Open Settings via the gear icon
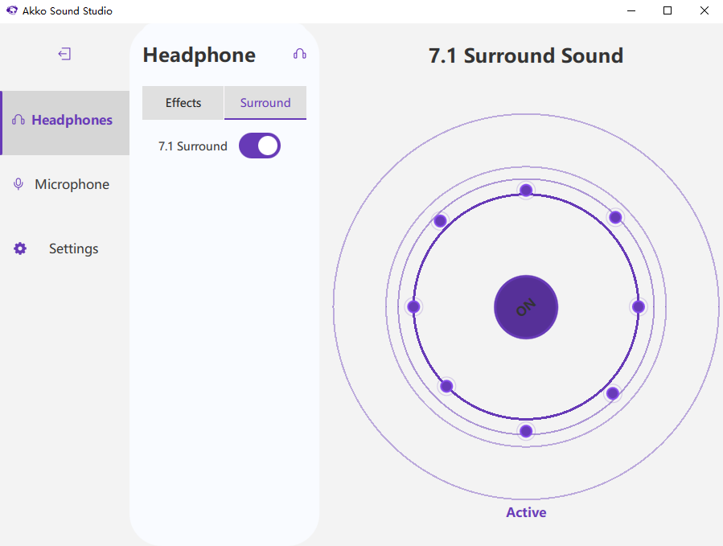 click(x=19, y=248)
